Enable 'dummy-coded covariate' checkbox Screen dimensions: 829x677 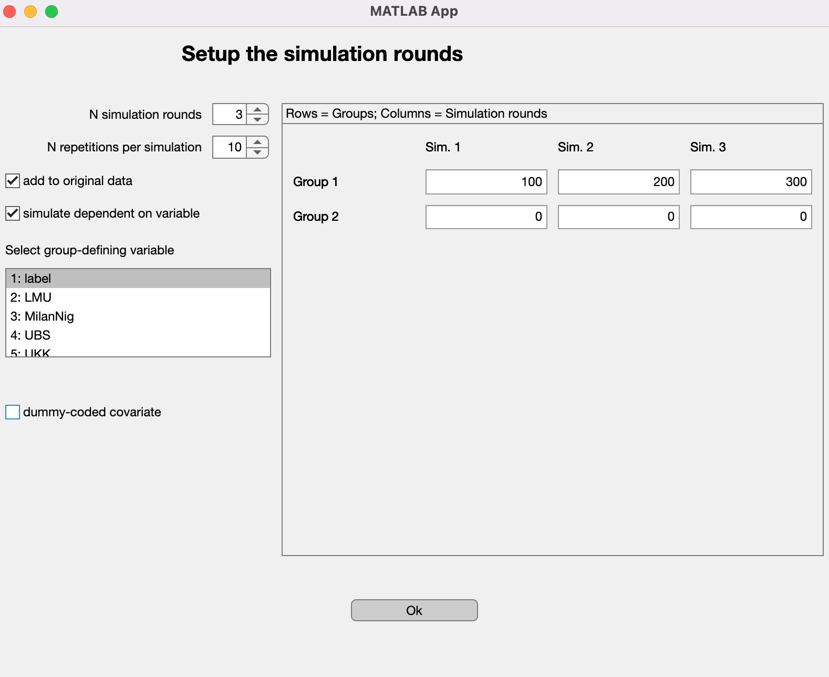click(13, 412)
